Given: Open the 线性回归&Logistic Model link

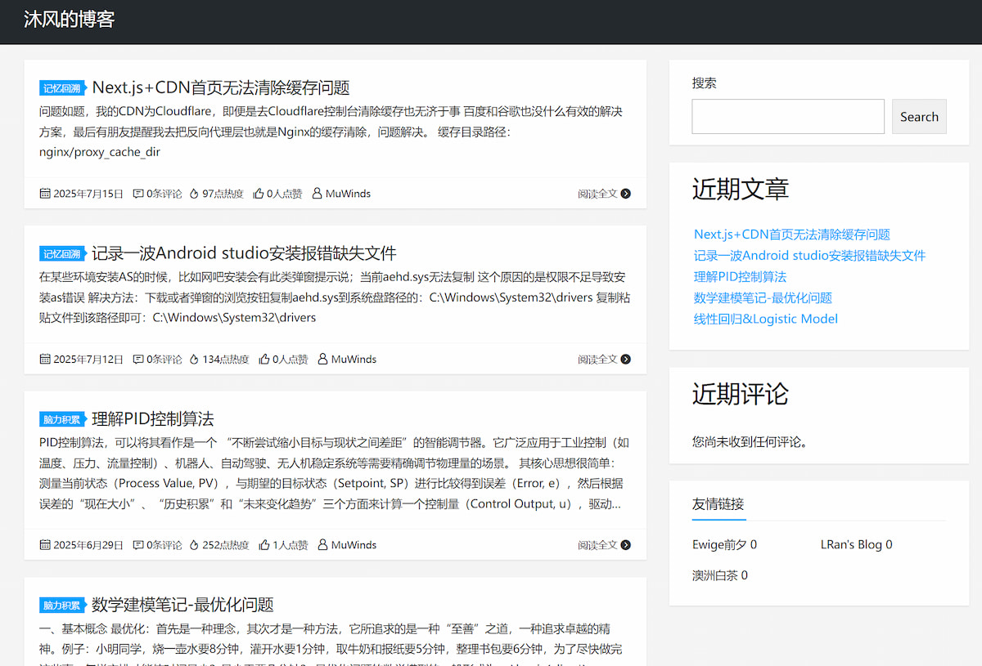Looking at the screenshot, I should tap(764, 319).
